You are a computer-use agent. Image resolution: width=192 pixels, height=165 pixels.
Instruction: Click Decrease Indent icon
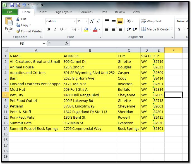point(129,29)
